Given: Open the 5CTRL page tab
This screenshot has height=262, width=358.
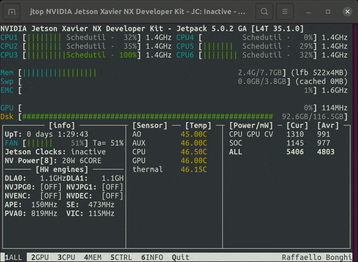Looking at the screenshot, I should (x=121, y=258).
